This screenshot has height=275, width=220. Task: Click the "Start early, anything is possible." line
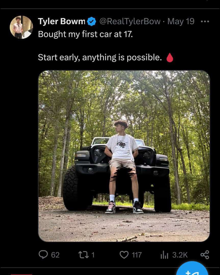pyautogui.click(x=100, y=58)
